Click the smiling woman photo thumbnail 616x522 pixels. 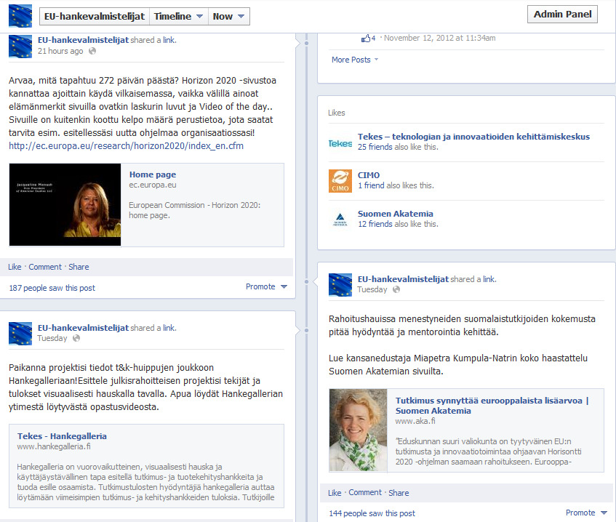point(359,430)
